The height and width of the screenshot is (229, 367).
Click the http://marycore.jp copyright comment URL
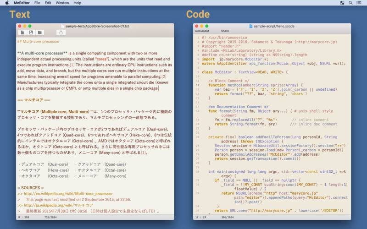coord(316,42)
